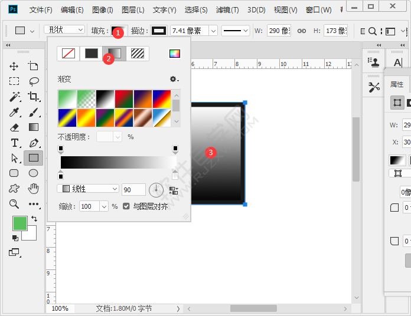Open the stroke line style dropdown
This screenshot has width=411, height=316.
point(236,31)
